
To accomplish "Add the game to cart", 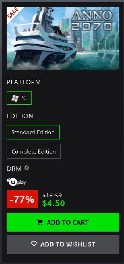I will [x=63, y=222].
